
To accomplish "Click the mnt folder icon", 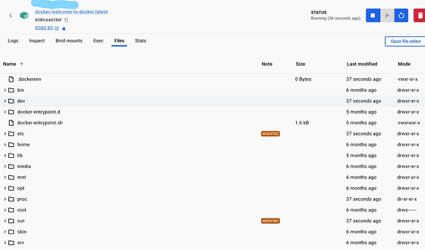I will click(x=11, y=177).
